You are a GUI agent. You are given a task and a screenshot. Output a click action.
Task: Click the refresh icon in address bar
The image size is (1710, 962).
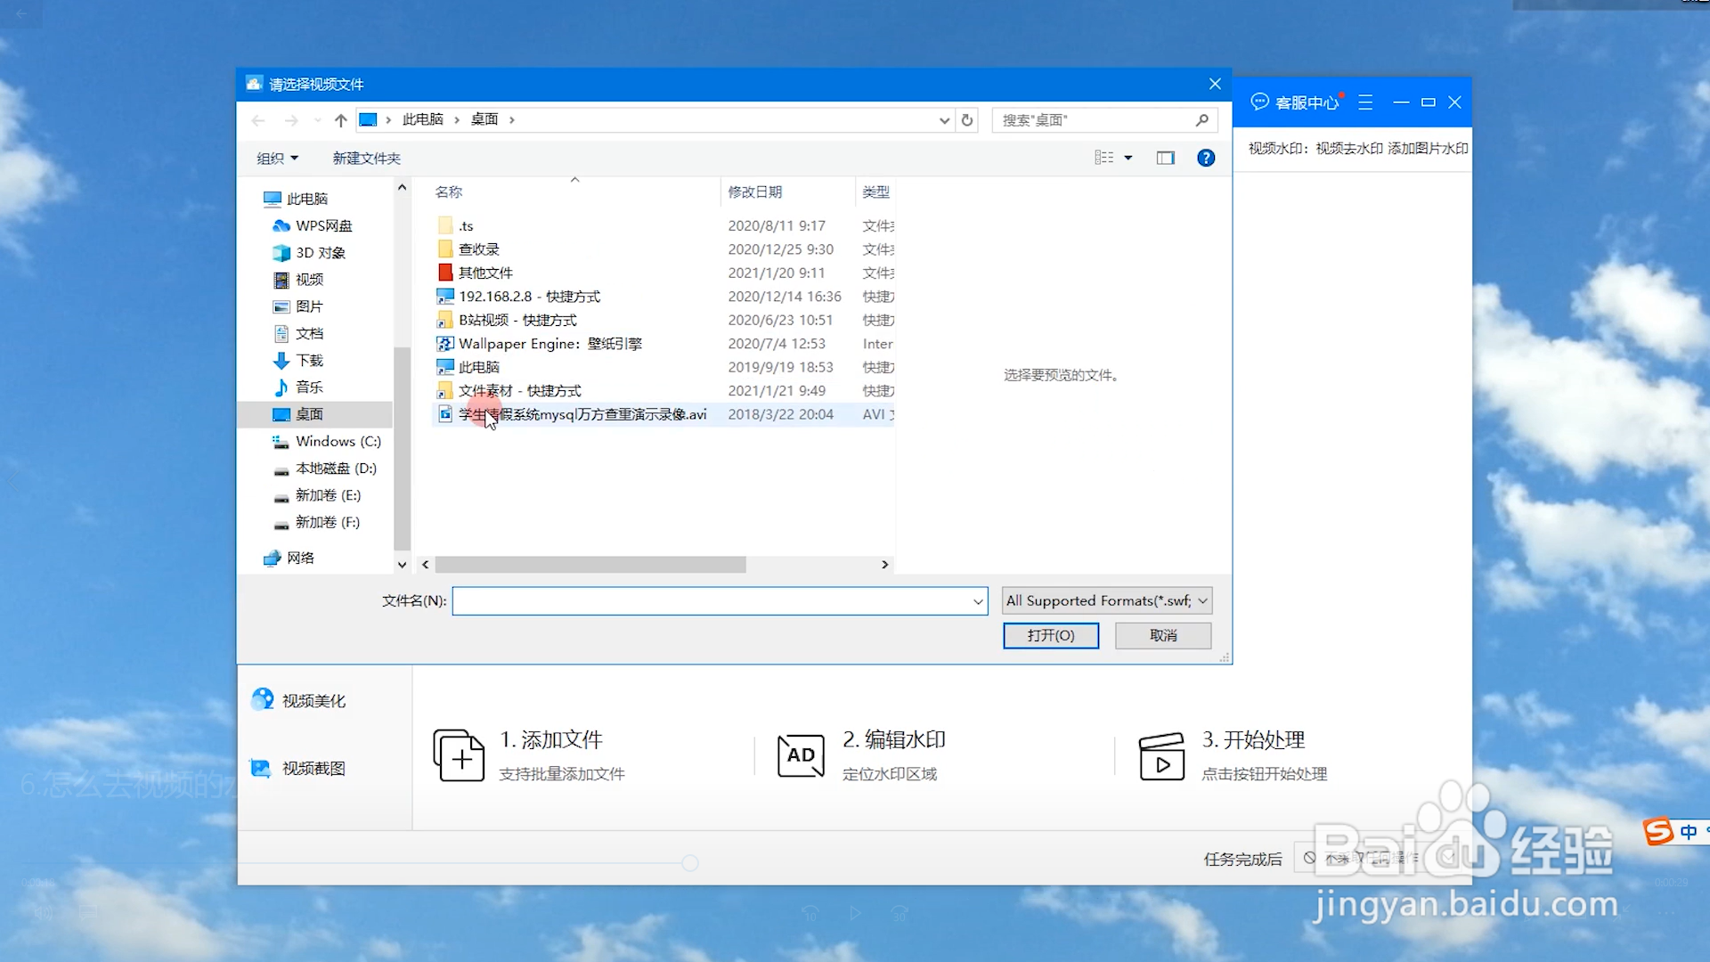pyautogui.click(x=967, y=119)
